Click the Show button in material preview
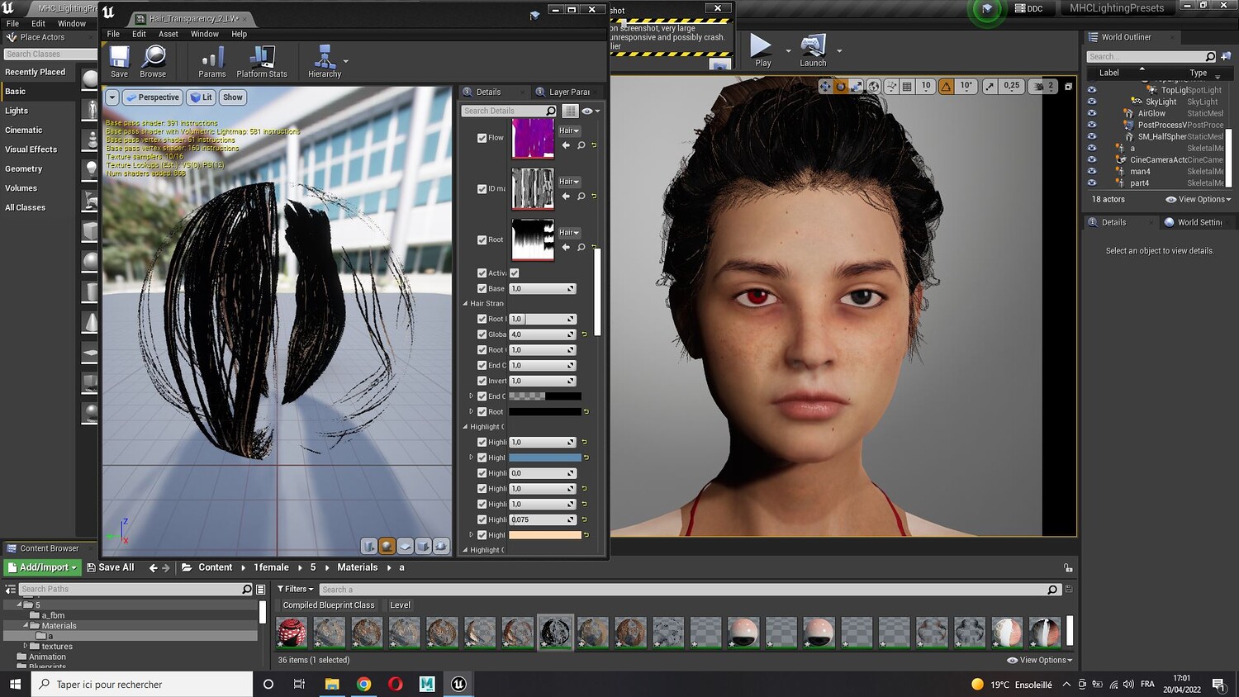1239x697 pixels. tap(233, 97)
